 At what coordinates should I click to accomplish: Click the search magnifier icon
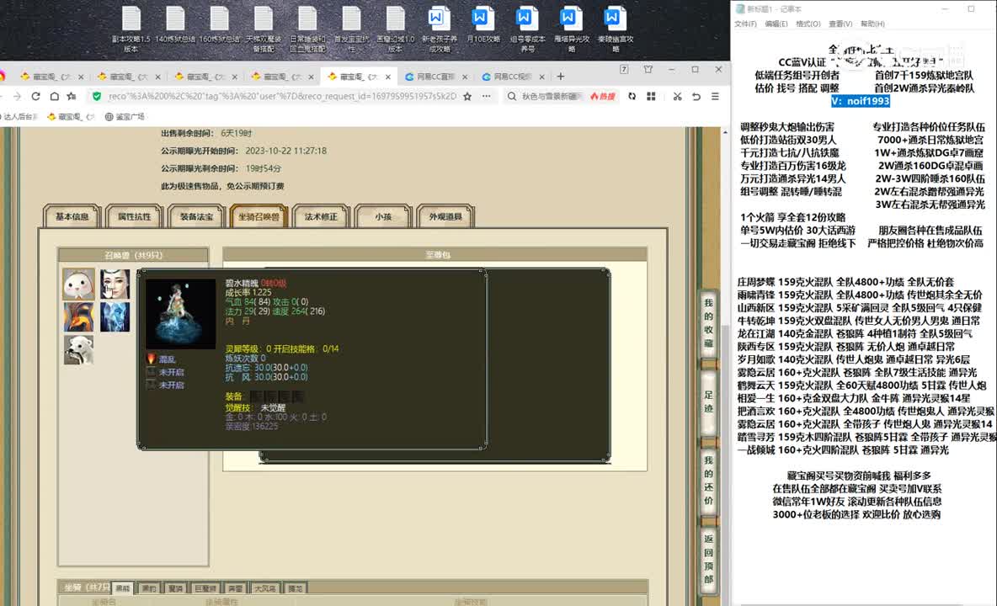[x=512, y=97]
